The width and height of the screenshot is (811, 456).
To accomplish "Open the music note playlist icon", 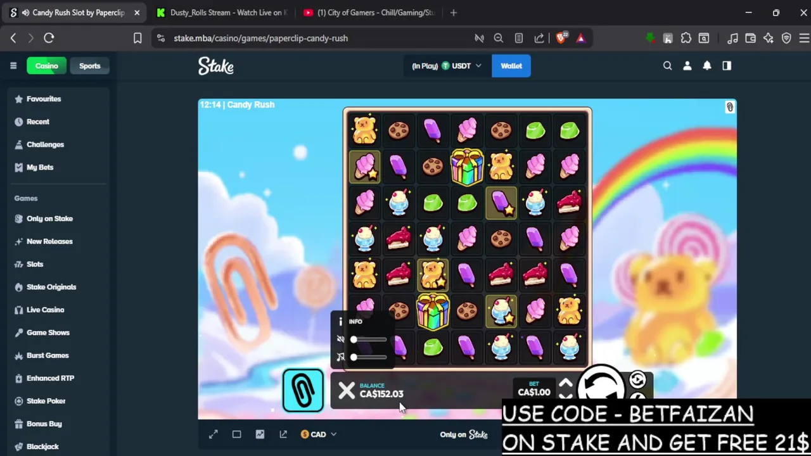I will click(732, 38).
